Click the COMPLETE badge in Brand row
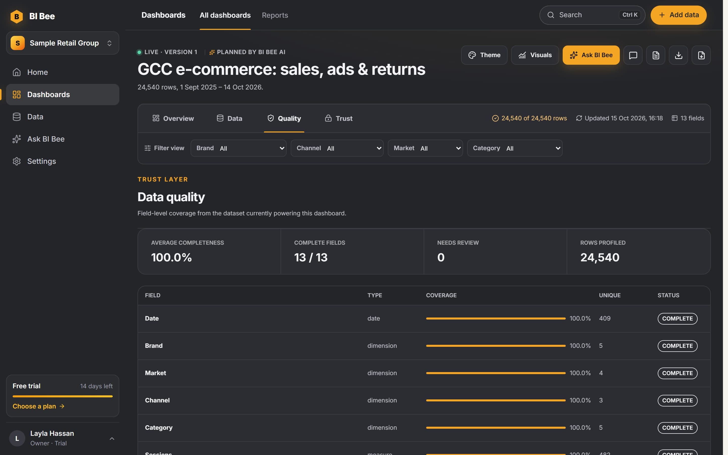The height and width of the screenshot is (455, 728). [x=677, y=346]
